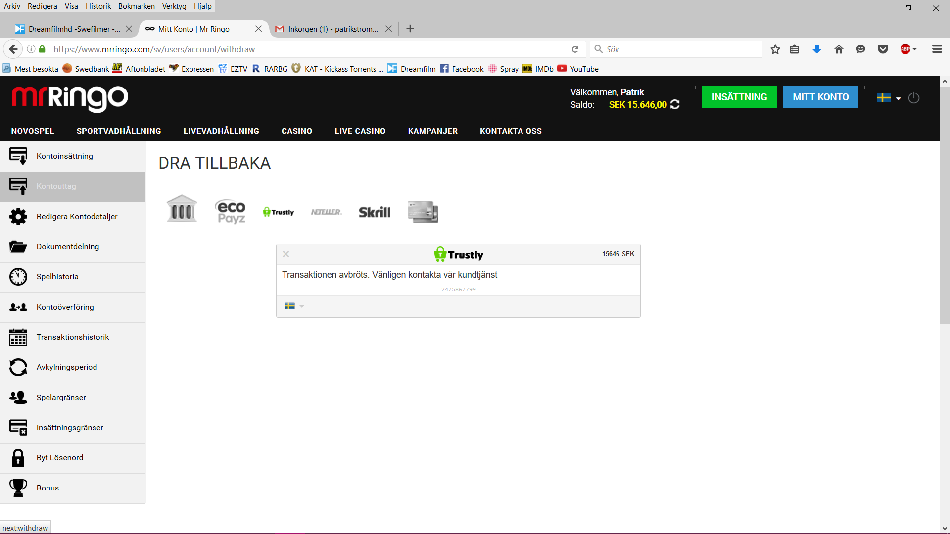Open Facebook bookmark

tap(462, 69)
